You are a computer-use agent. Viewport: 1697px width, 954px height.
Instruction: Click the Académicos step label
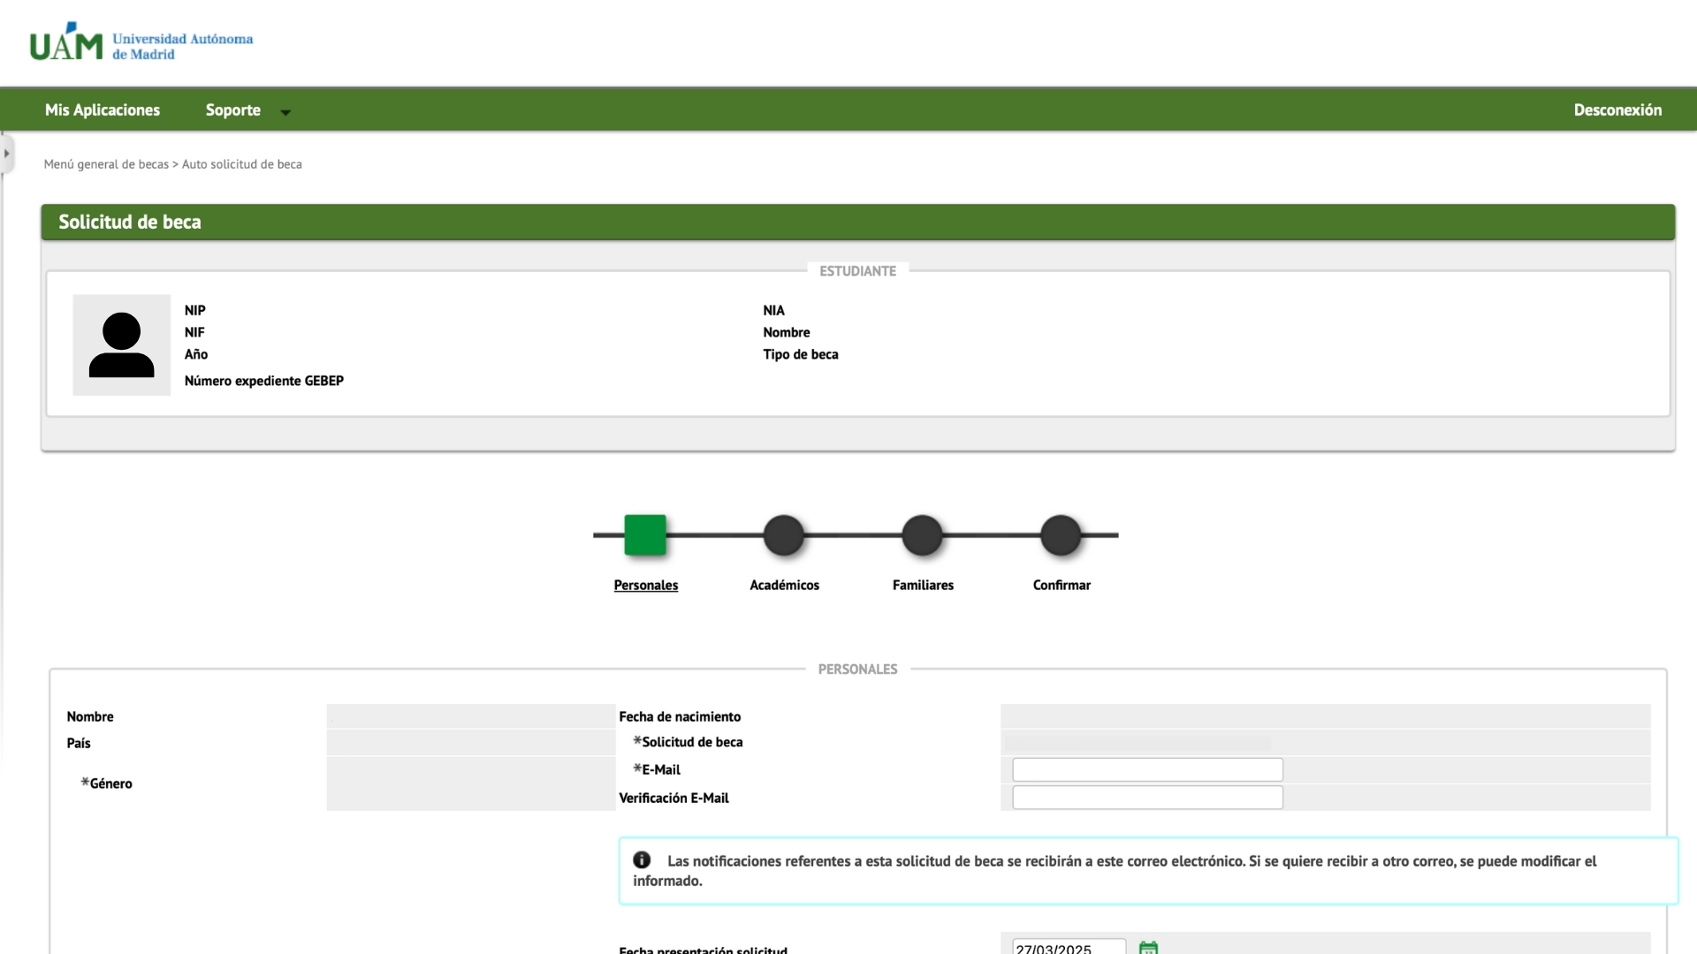pos(784,585)
